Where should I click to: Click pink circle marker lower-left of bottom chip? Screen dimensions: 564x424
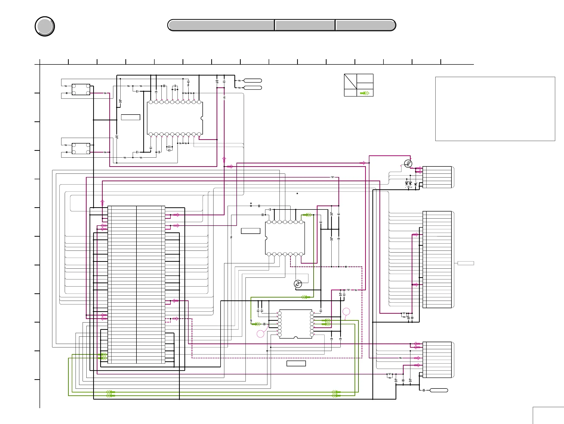tap(260, 334)
